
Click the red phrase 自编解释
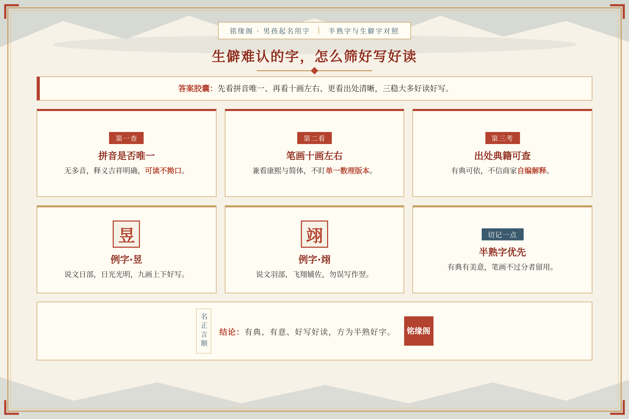532,171
